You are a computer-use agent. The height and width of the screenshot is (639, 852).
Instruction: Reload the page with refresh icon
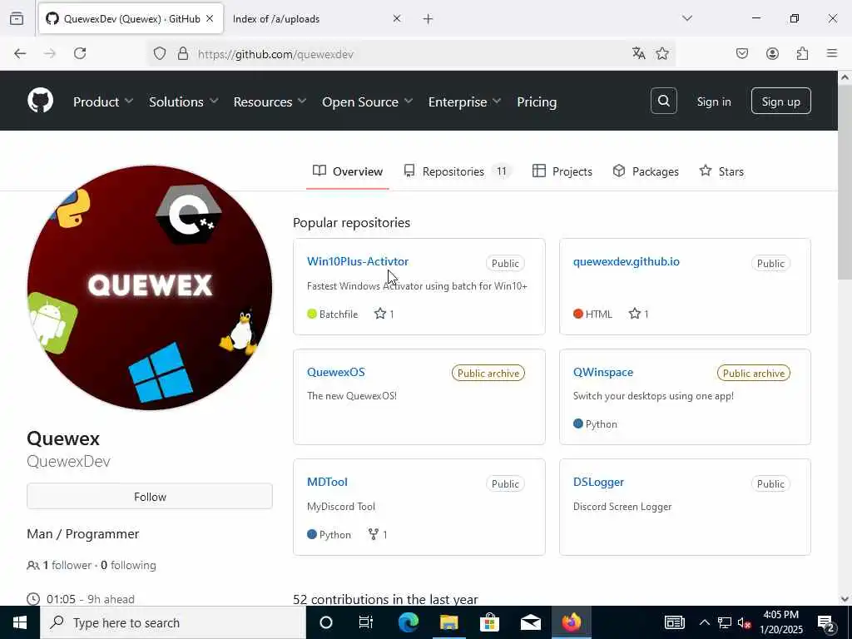[x=80, y=53]
